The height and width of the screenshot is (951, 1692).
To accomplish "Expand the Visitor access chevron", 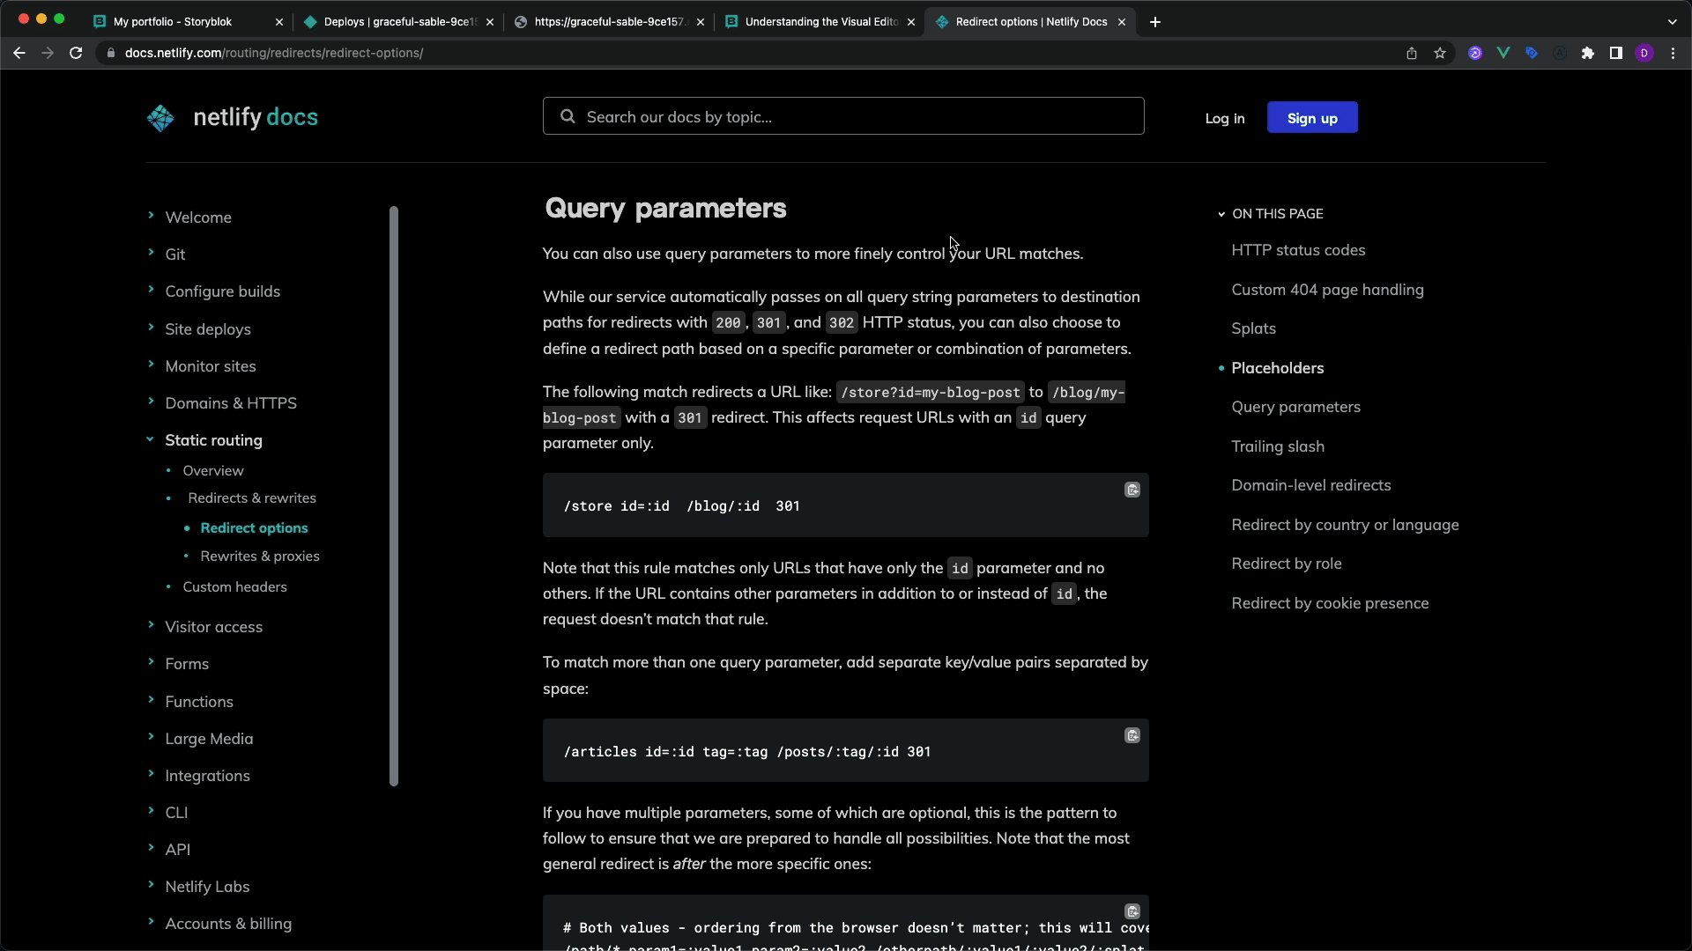I will [x=151, y=625].
